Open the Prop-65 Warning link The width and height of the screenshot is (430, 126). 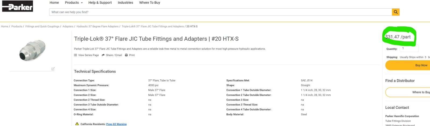coord(116,124)
